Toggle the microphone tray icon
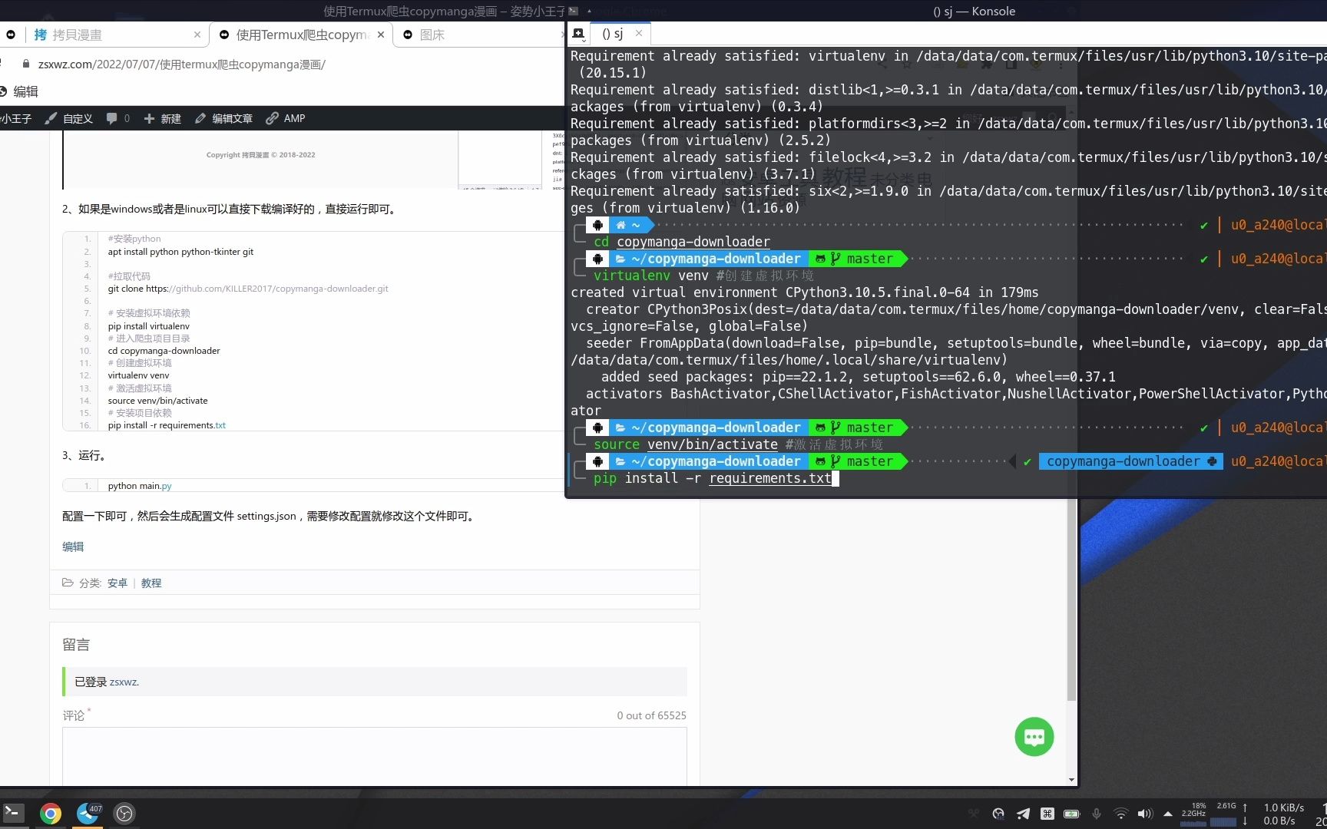 (1097, 814)
